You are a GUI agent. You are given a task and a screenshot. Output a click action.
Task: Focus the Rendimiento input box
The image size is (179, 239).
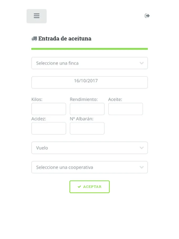pyautogui.click(x=87, y=109)
